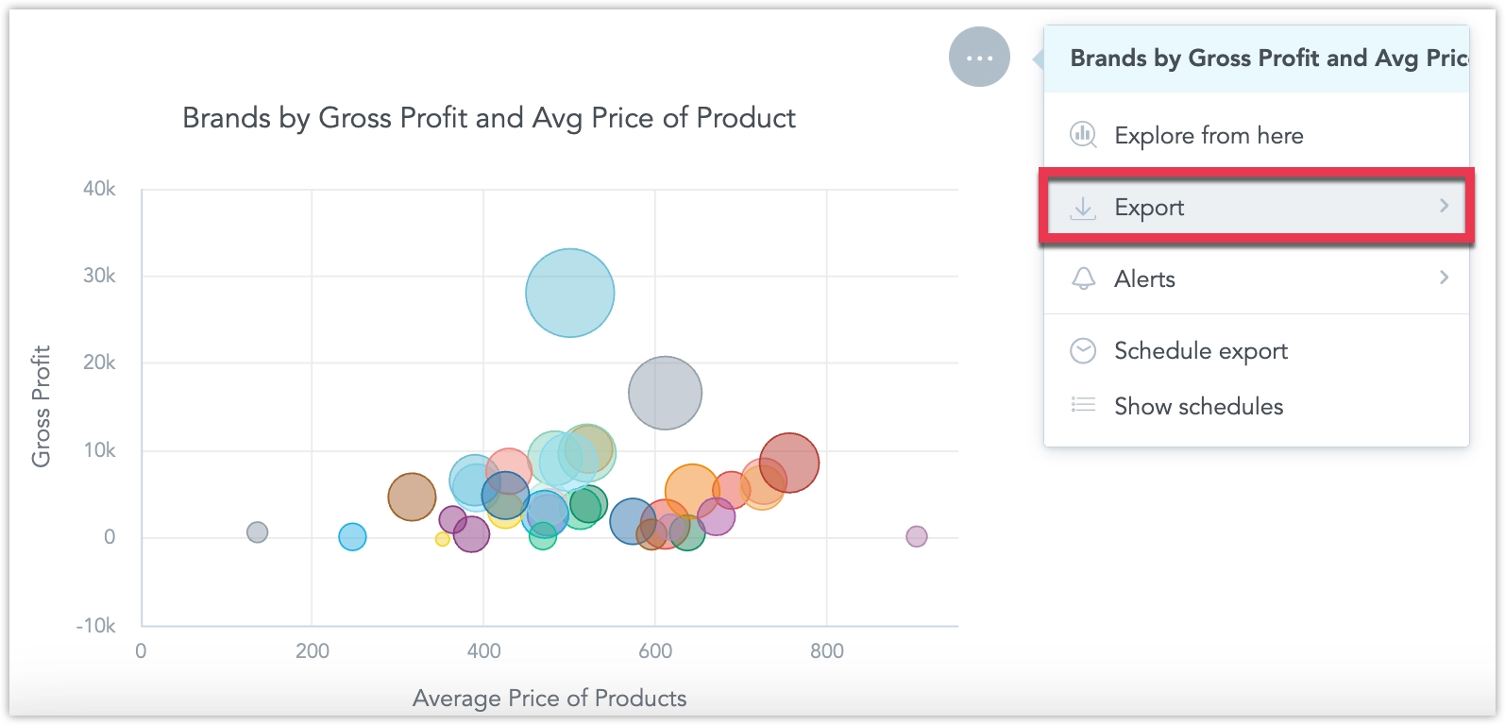
Task: Click the 'Average Price of Products' axis label
Action: [x=549, y=699]
